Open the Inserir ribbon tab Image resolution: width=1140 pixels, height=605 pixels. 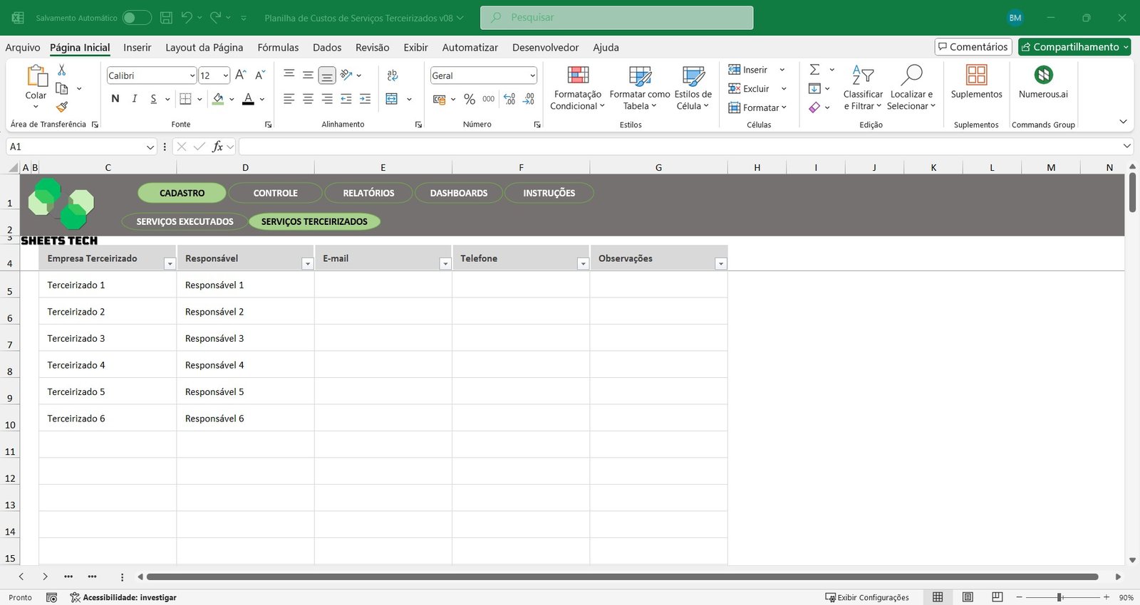pos(137,48)
